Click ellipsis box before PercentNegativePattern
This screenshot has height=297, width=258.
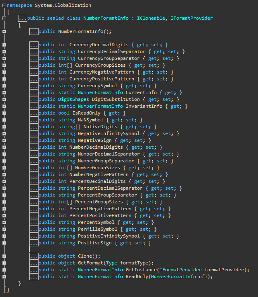point(34,209)
